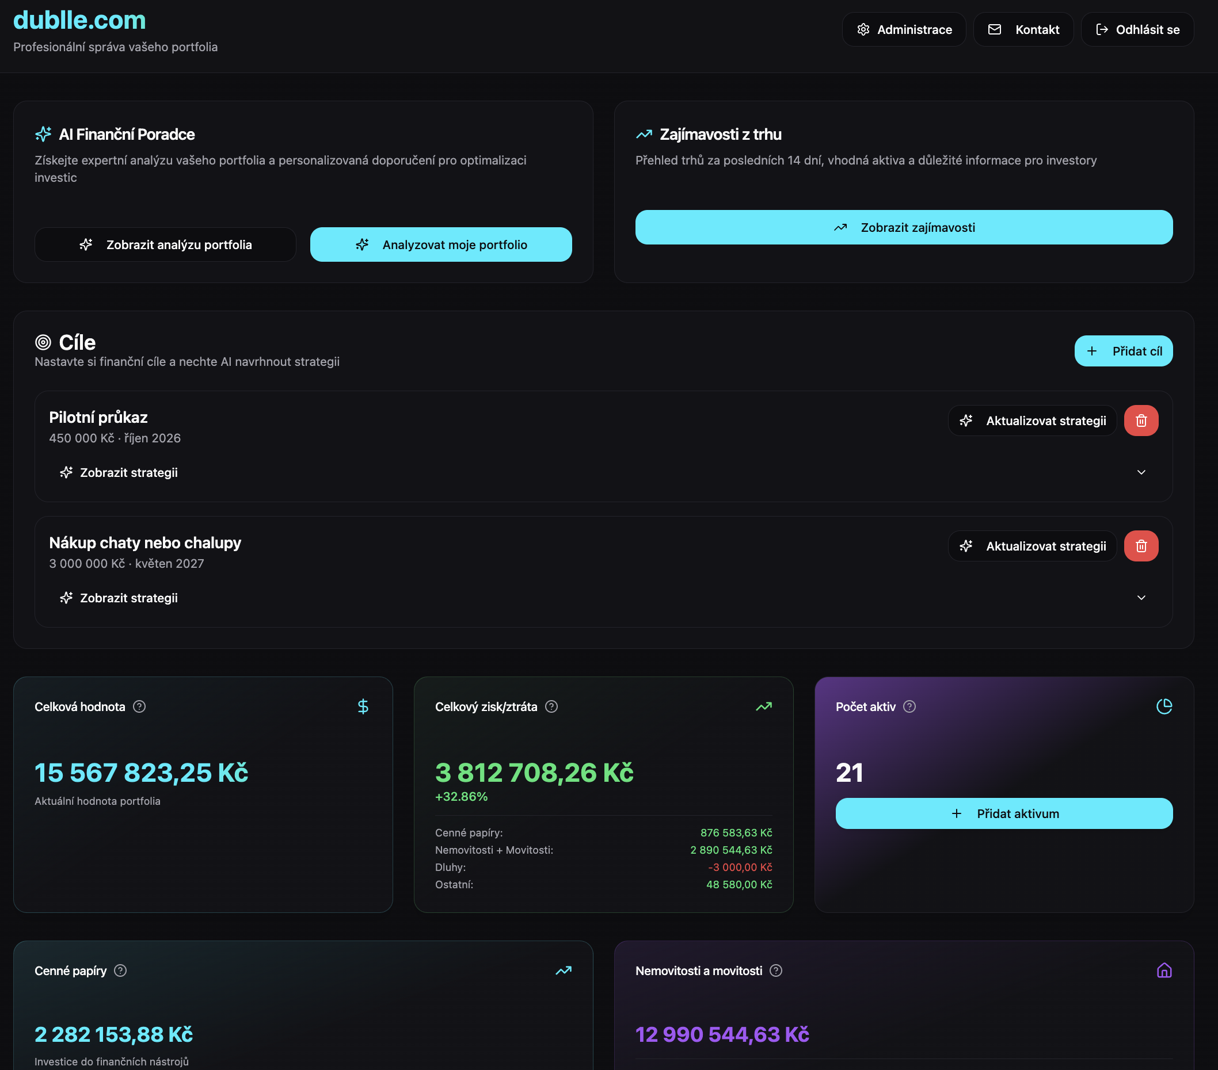1218x1070 pixels.
Task: Click help icon next to Nemovitosti a movitosti
Action: (x=776, y=970)
